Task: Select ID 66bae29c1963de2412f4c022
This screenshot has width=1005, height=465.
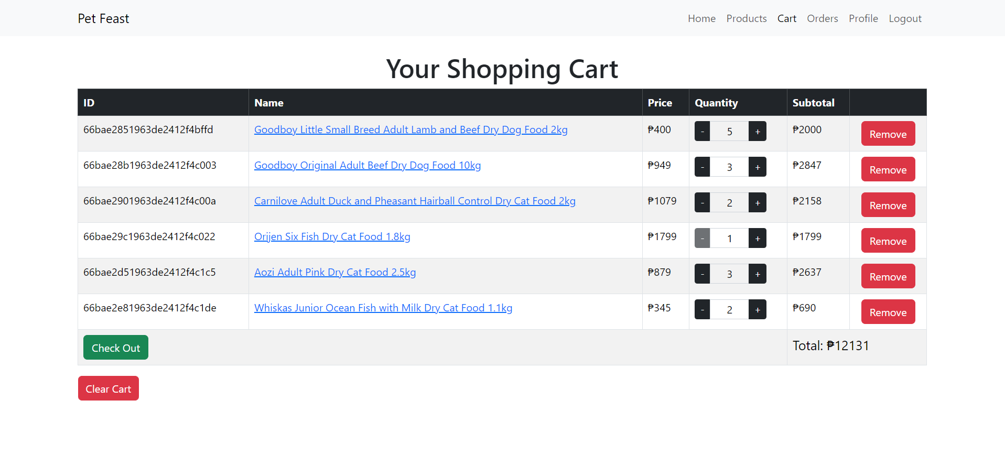Action: (149, 236)
